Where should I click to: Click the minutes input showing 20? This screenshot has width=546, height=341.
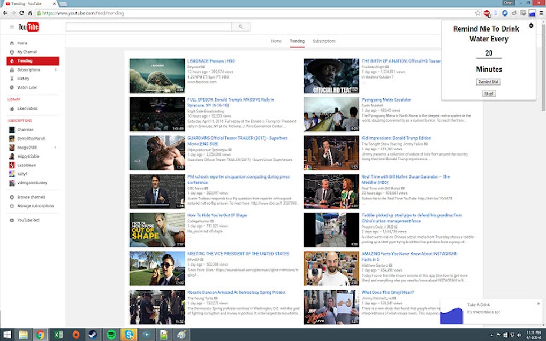[489, 53]
